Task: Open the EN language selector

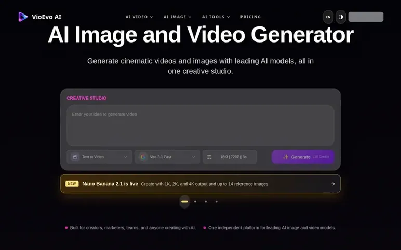Action: click(328, 17)
